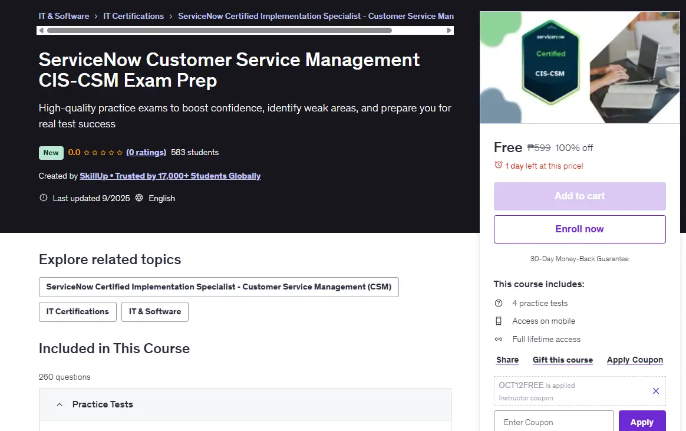
Task: Click the This course includes heading
Action: (539, 284)
